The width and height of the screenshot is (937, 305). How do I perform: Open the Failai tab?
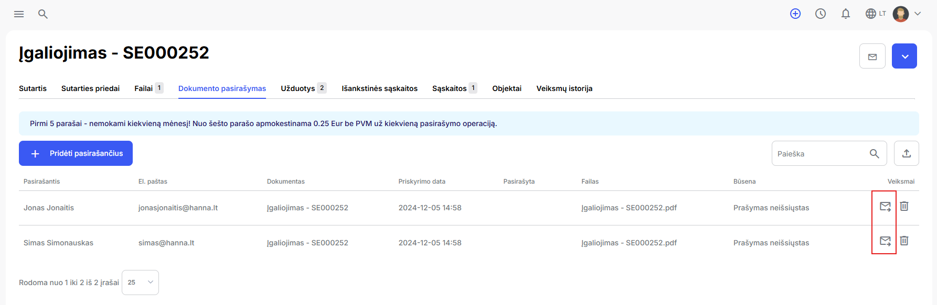[148, 88]
